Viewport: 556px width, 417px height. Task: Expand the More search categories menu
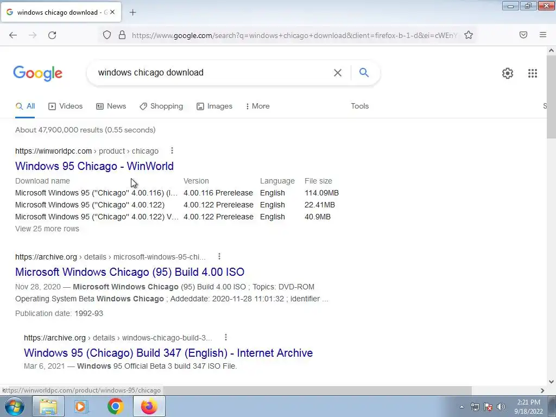[258, 106]
